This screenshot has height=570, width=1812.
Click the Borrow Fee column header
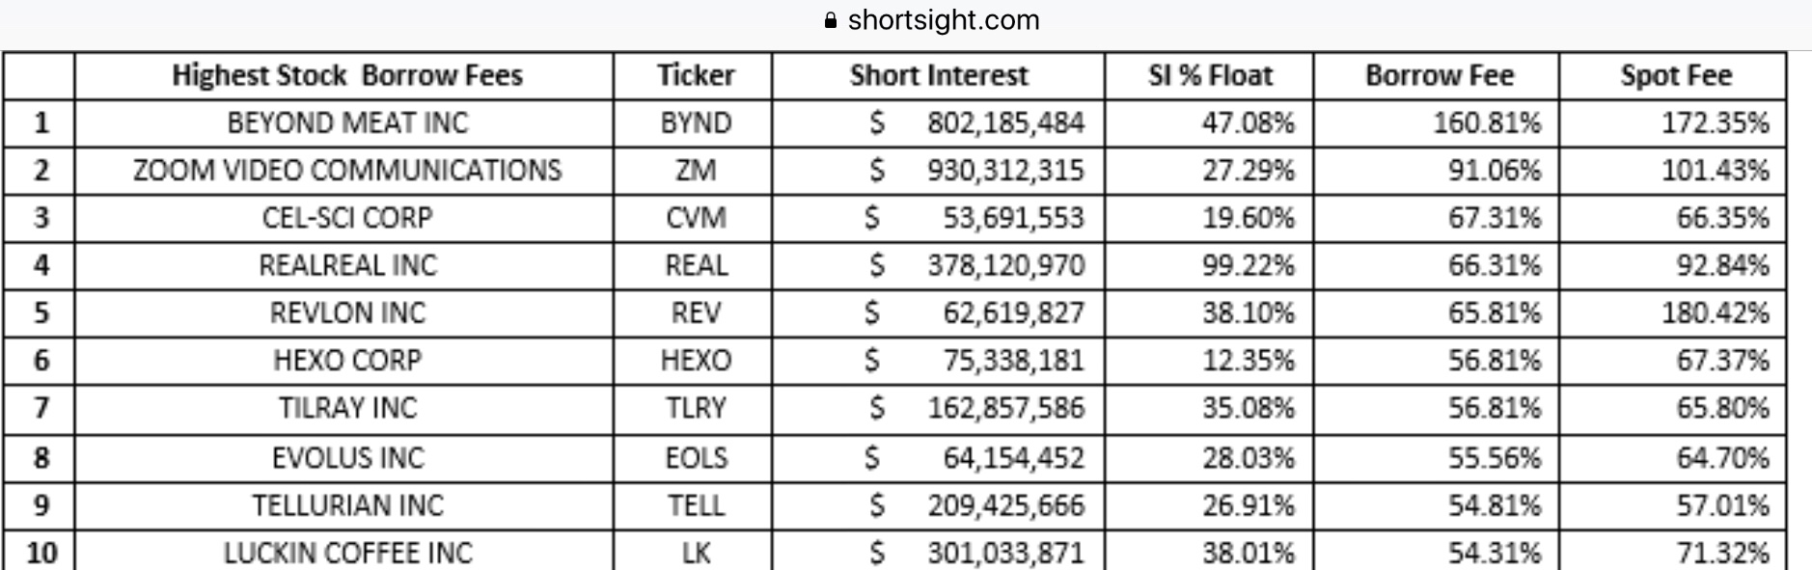click(x=1439, y=75)
